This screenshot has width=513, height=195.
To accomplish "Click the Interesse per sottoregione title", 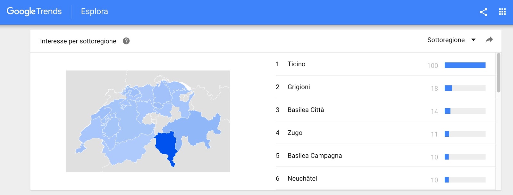I will 78,41.
